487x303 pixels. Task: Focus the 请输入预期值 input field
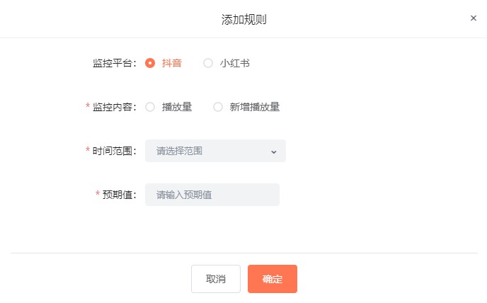click(x=212, y=195)
